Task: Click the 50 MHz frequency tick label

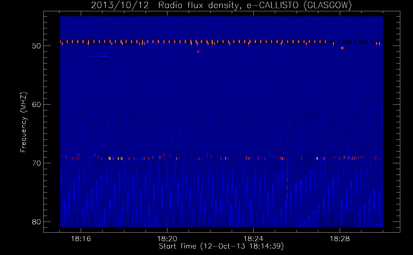Action: [37, 46]
